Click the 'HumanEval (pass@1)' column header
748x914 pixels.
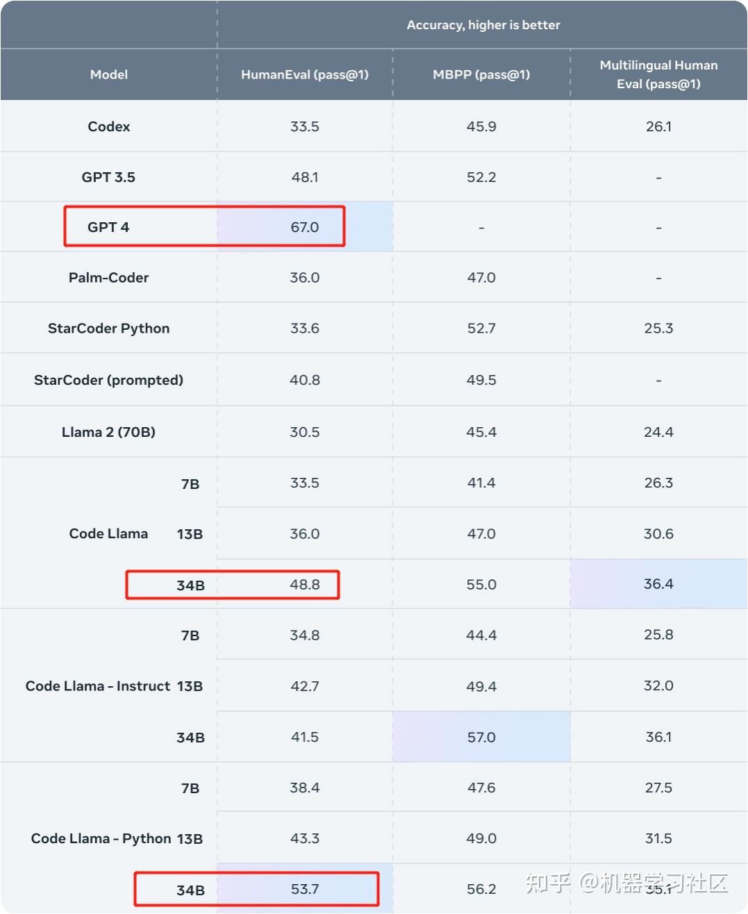(x=305, y=74)
